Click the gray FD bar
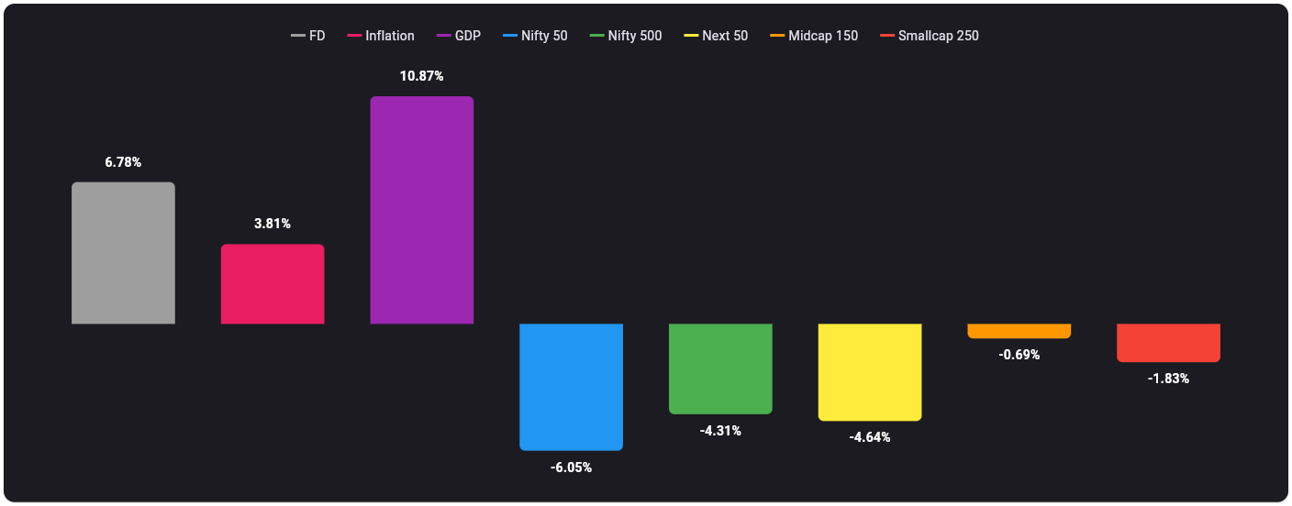 pyautogui.click(x=123, y=253)
